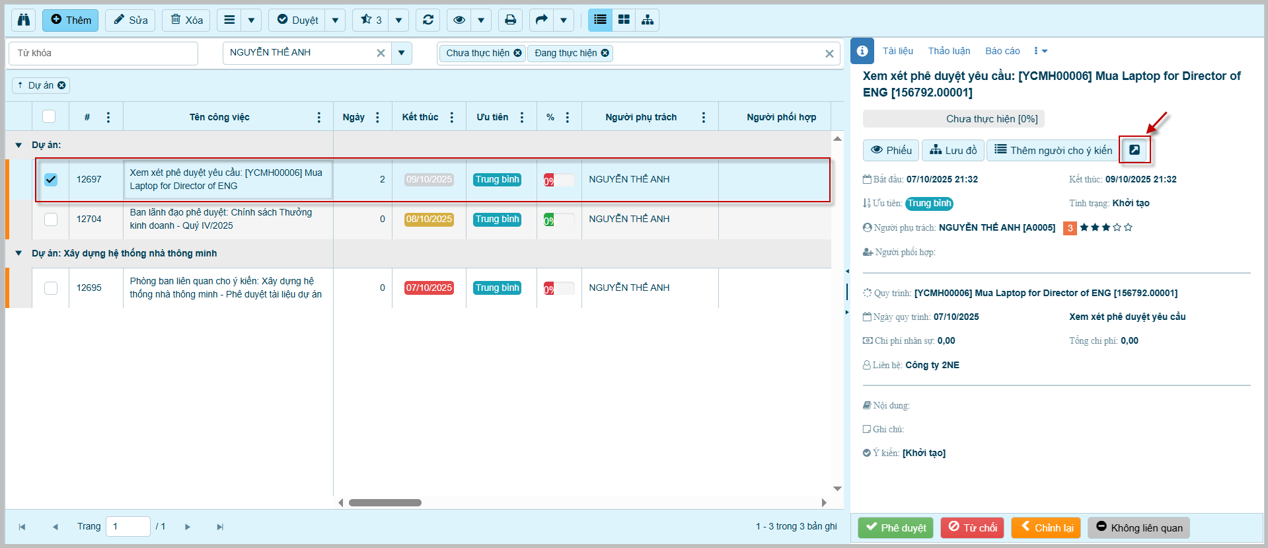The image size is (1268, 548).
Task: Switch to card grid view icon
Action: point(624,20)
